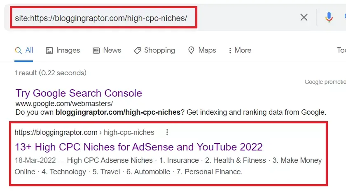Select the Images tab label
The image size is (346, 192).
[x=68, y=51]
